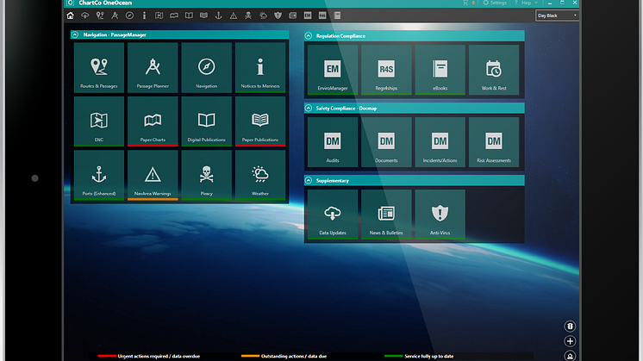Viewport: 643px width, 361px height.
Task: Open the Day Black theme dropdown
Action: tap(557, 16)
